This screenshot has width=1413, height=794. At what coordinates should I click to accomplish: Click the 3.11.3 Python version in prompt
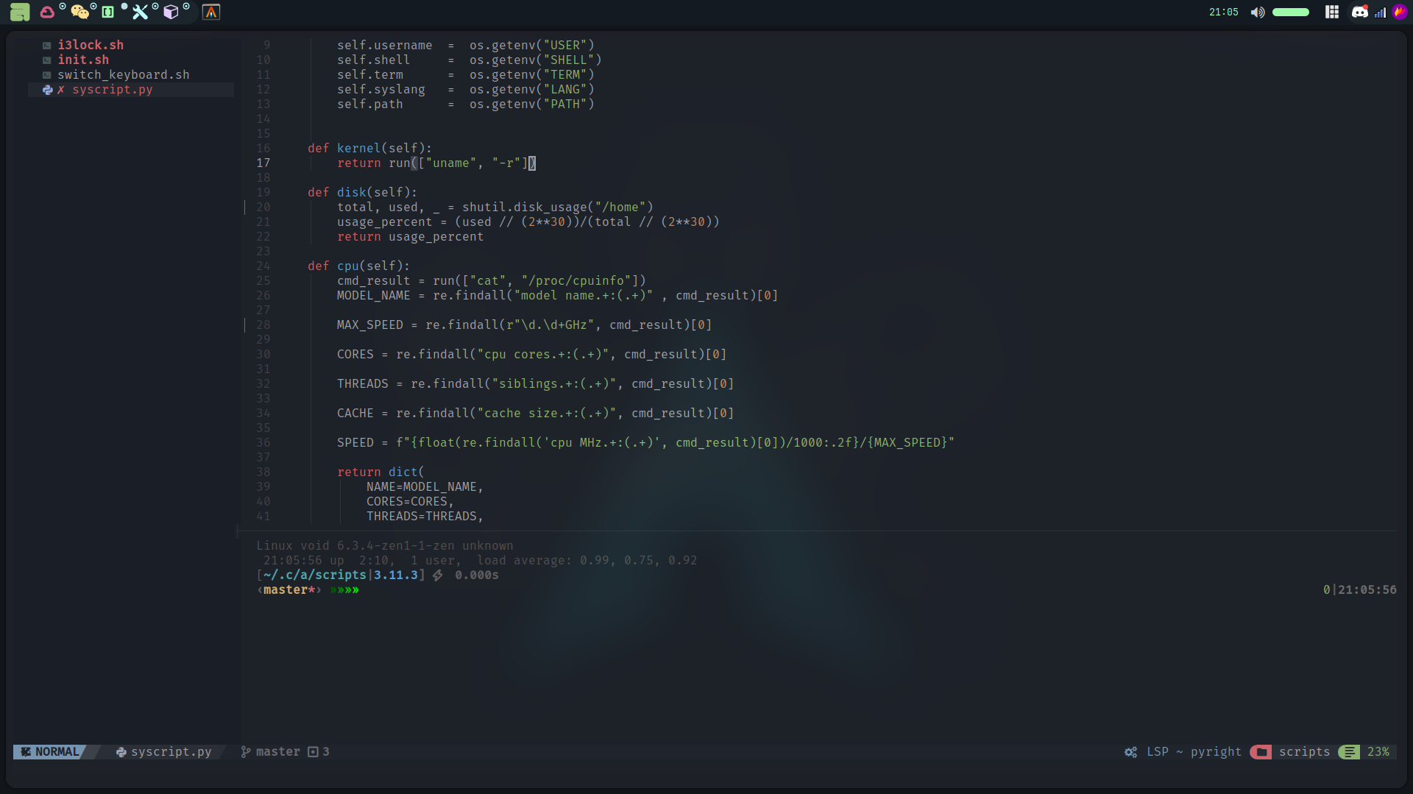(395, 575)
